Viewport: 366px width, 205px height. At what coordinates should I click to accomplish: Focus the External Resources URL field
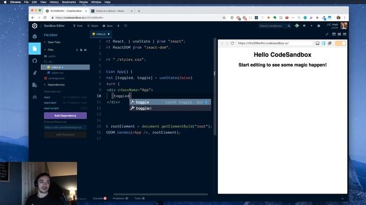(65, 128)
